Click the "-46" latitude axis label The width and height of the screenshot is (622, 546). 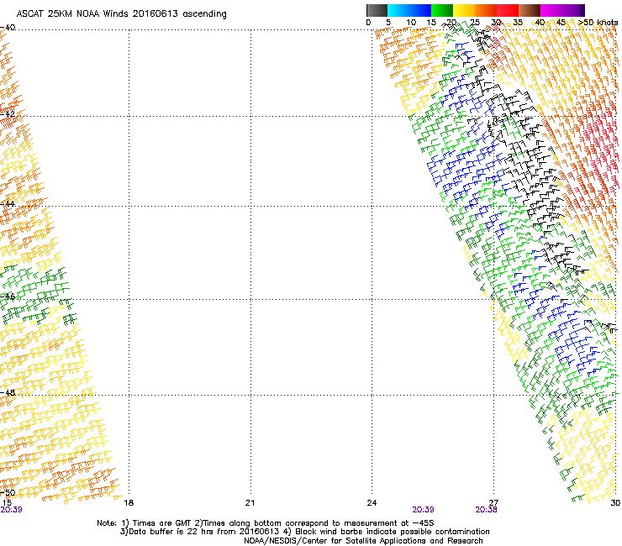coord(8,297)
